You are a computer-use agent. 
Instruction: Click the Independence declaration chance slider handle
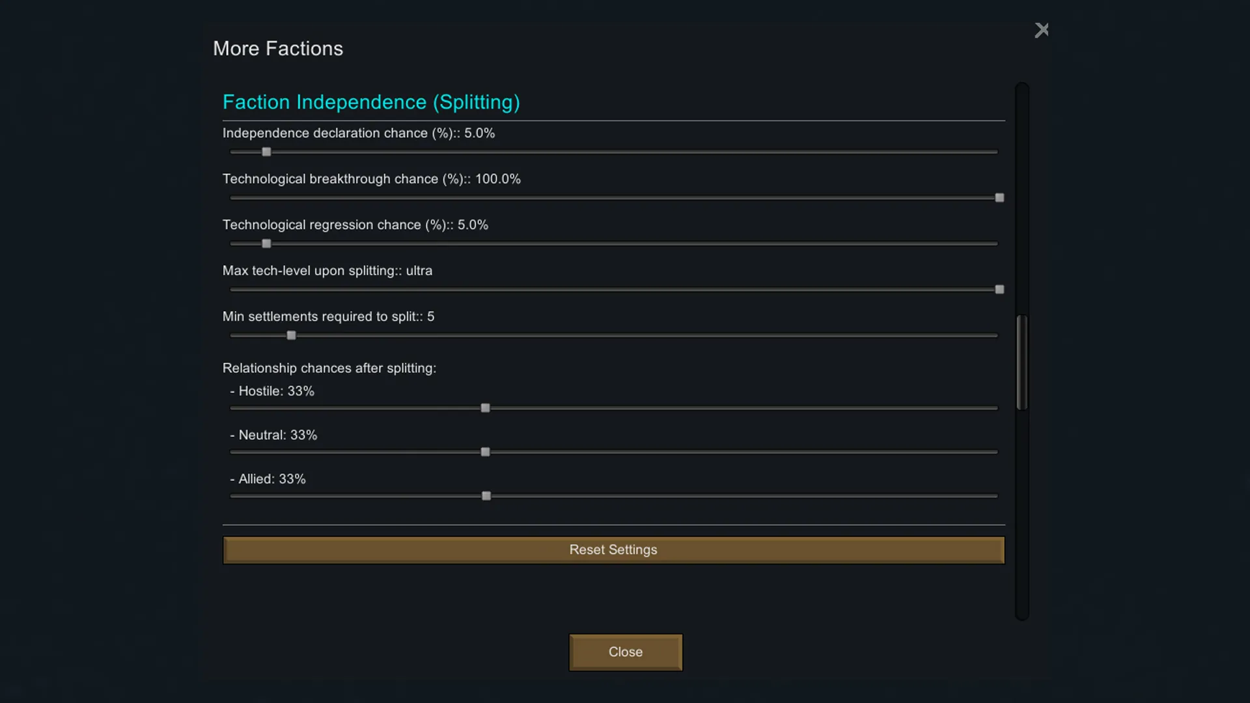[266, 152]
